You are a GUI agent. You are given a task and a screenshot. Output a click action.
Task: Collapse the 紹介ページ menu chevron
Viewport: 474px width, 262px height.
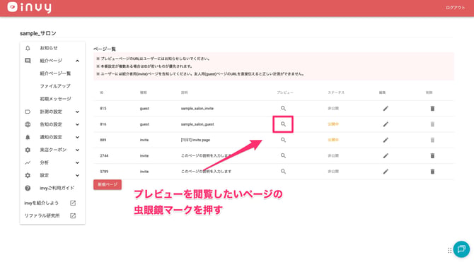(77, 61)
